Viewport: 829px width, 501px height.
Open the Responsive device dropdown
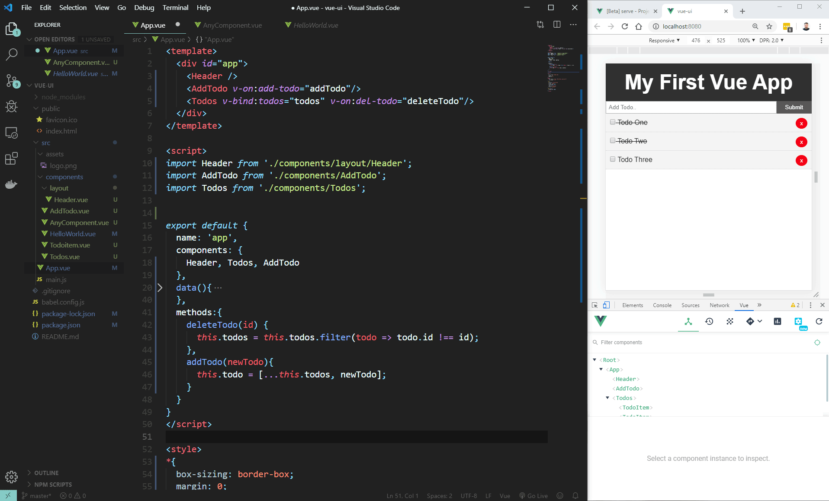pos(663,40)
